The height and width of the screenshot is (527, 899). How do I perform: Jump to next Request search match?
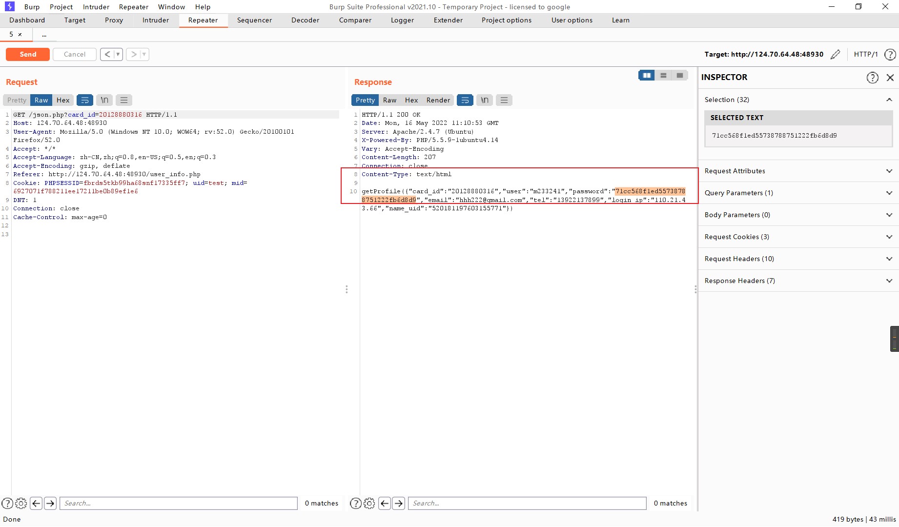[x=50, y=503]
